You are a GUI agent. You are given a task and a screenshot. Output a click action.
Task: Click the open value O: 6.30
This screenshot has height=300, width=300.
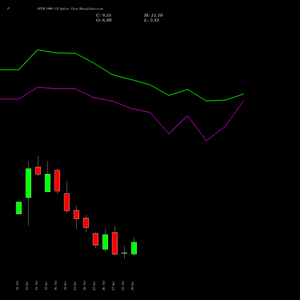tap(104, 20)
